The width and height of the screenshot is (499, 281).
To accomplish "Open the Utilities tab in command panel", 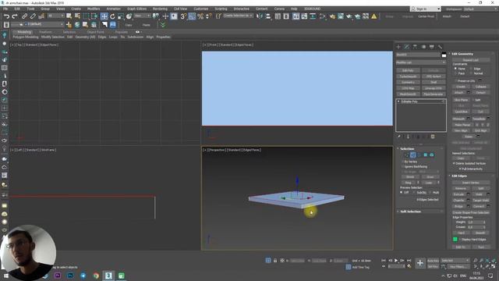I will (x=440, y=47).
